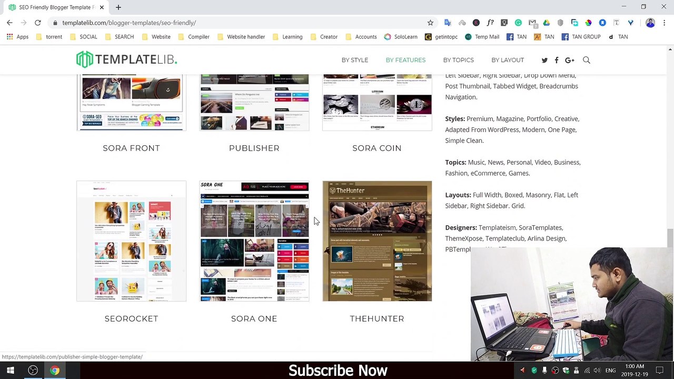
Task: Open the Accounts bookmark folder
Action: (361, 37)
